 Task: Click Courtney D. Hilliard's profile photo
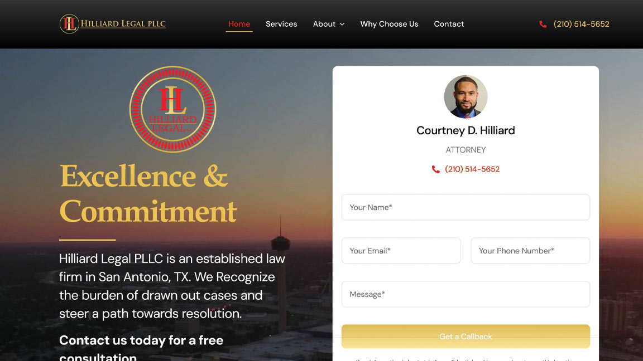466,96
